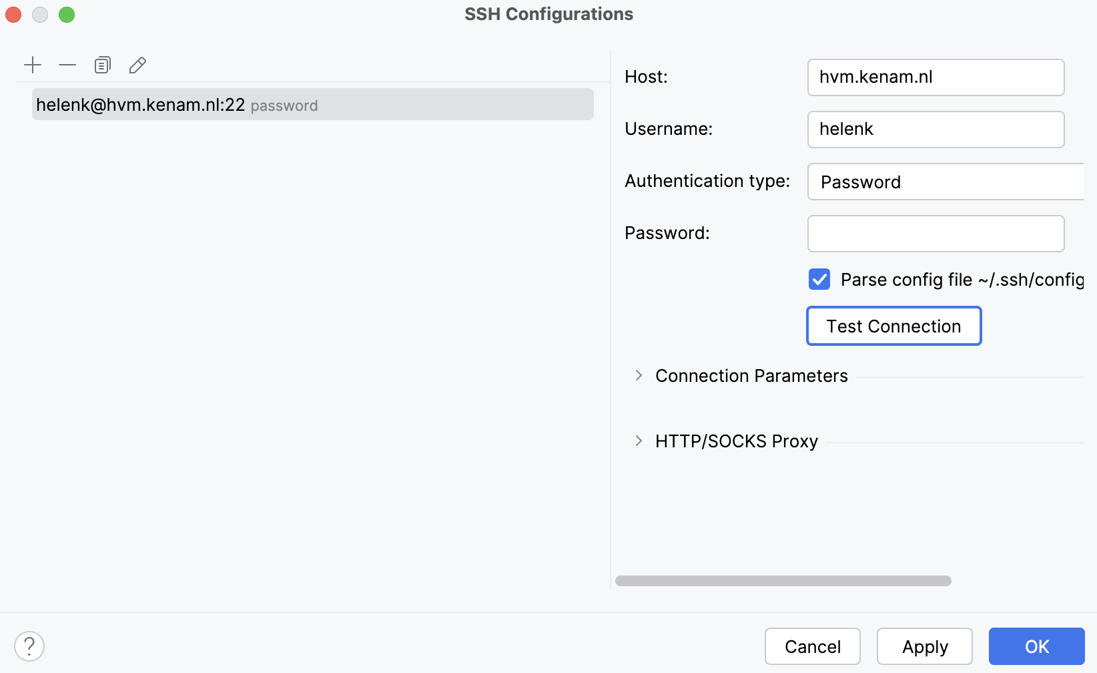
Task: Click the horizontal scrollbar below the form
Action: tap(783, 580)
